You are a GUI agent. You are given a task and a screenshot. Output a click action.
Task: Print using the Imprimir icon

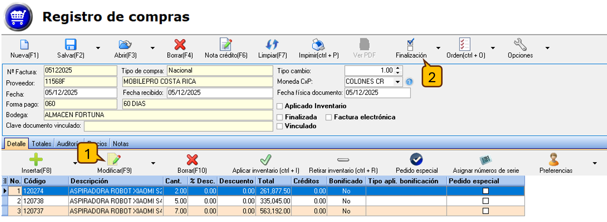(318, 45)
